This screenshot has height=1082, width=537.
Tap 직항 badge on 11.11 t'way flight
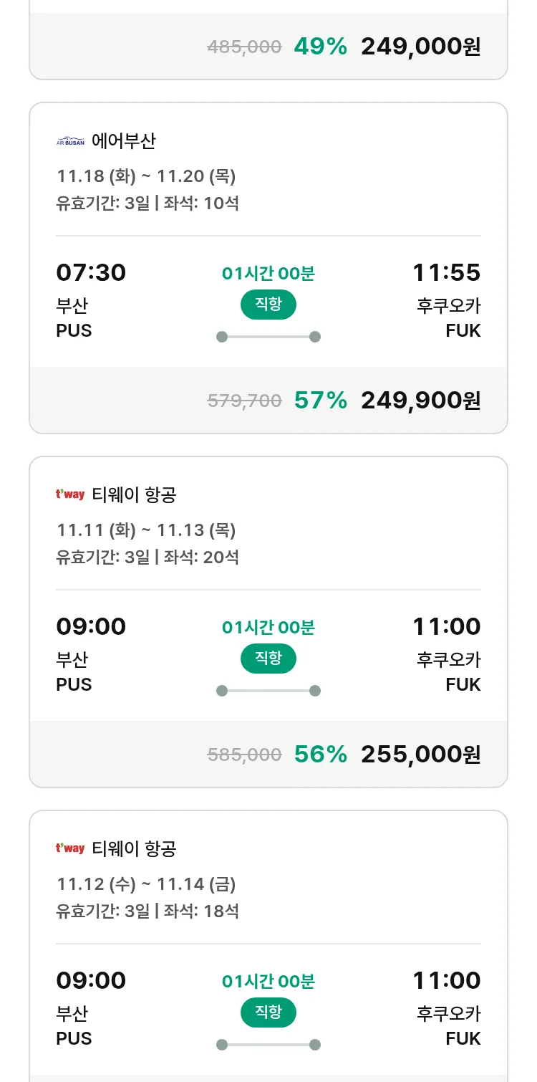pos(268,659)
